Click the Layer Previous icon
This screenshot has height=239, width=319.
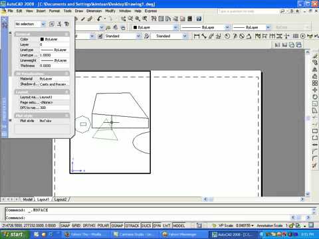pyautogui.click(x=116, y=27)
